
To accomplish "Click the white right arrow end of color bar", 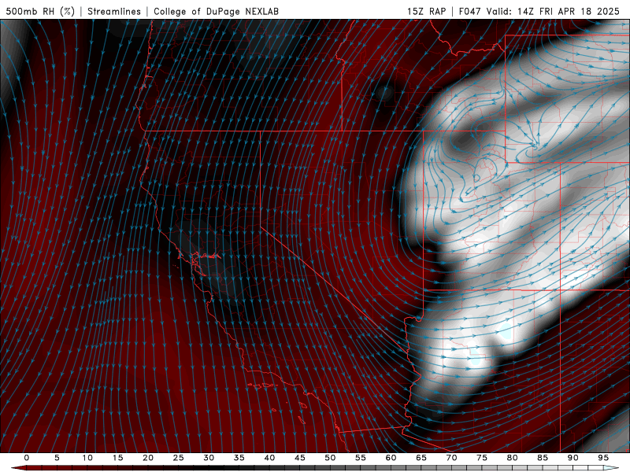I will (x=613, y=468).
